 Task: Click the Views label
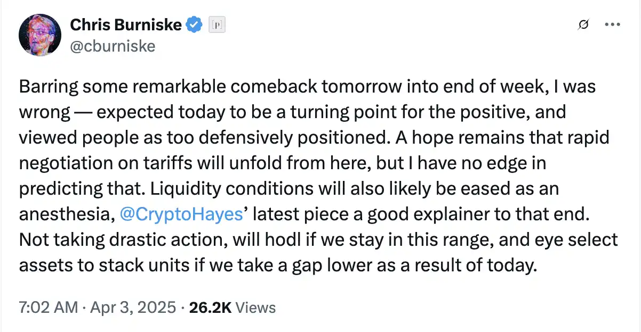(255, 307)
